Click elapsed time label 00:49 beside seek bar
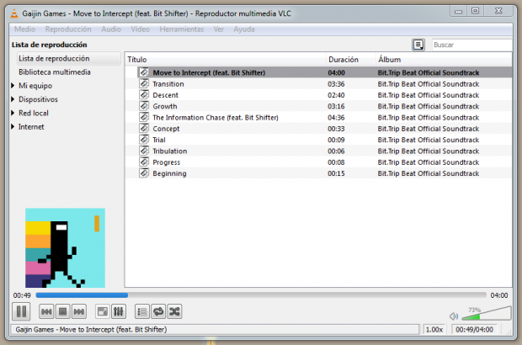The image size is (522, 345). pos(22,295)
